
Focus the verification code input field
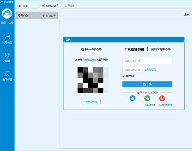[x=132, y=70]
